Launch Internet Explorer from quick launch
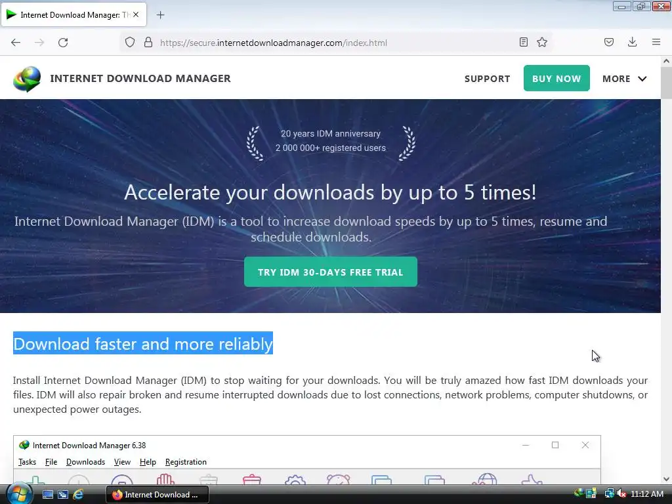This screenshot has height=504, width=672. click(78, 495)
